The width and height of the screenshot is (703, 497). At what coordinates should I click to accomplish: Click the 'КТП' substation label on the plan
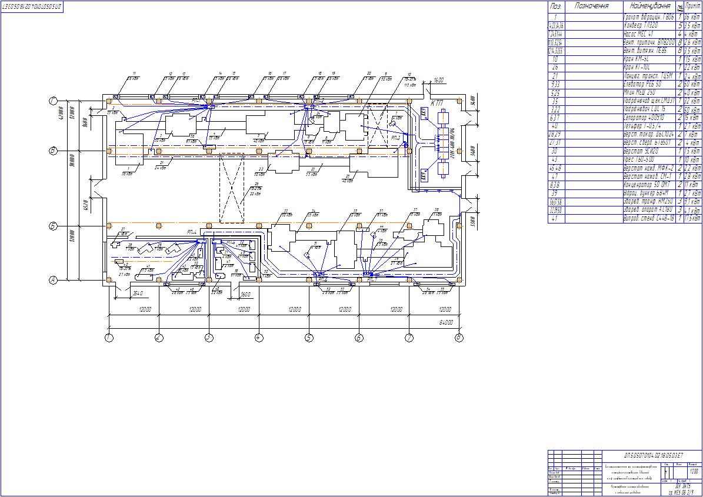click(x=437, y=104)
